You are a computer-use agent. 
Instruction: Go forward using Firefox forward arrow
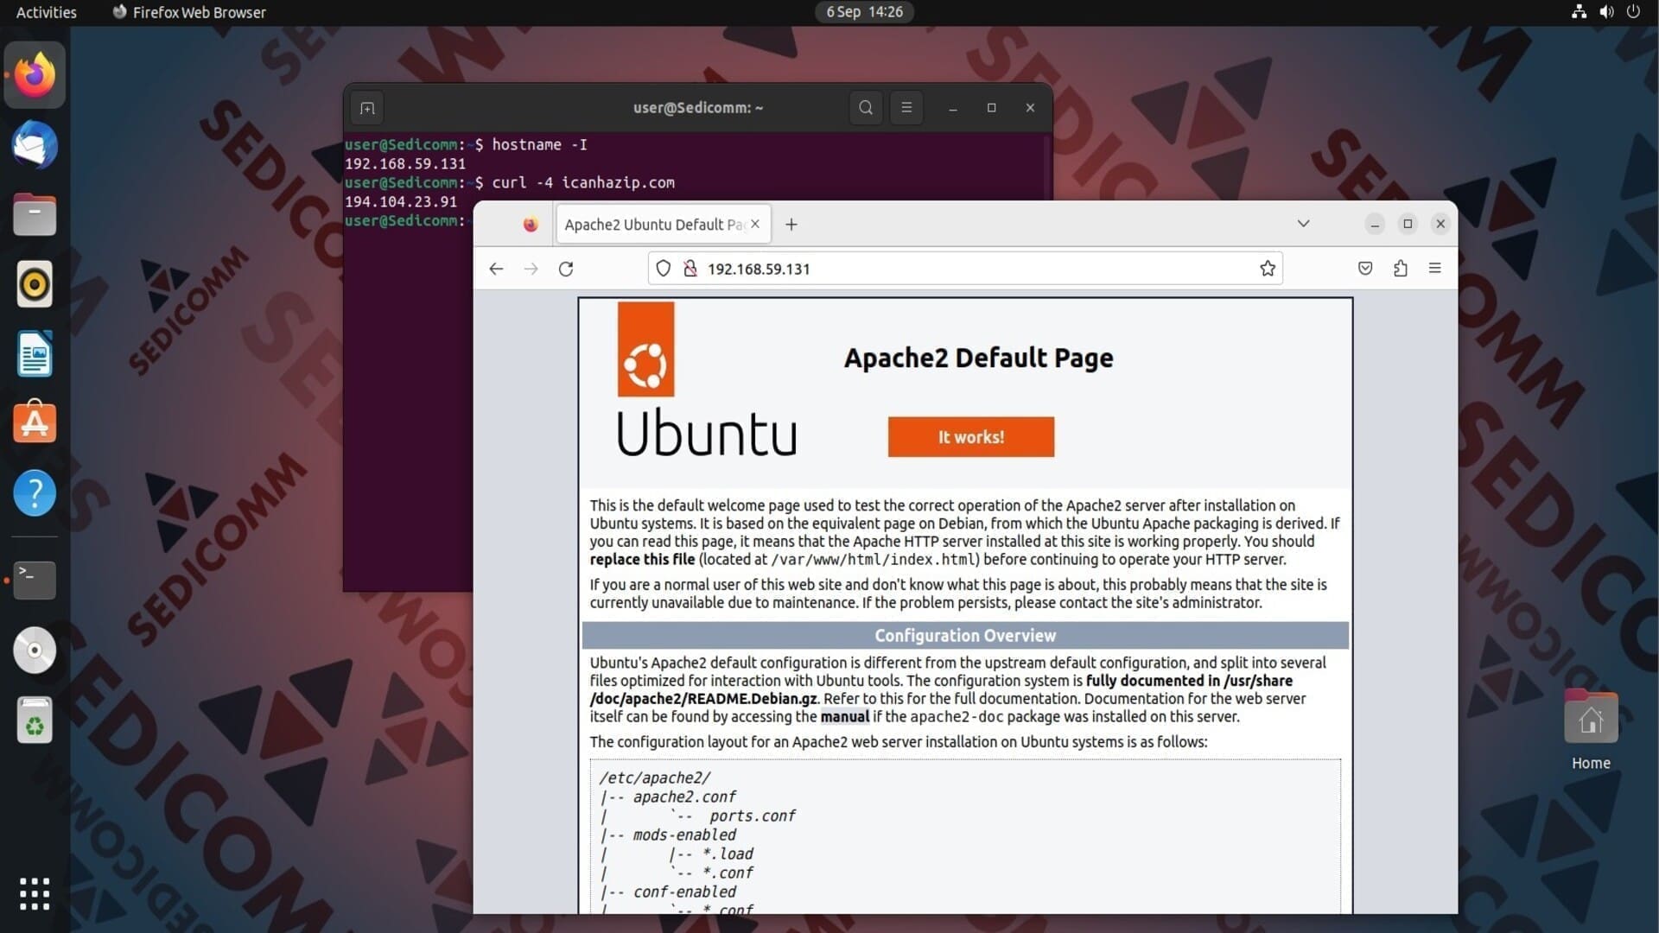pyautogui.click(x=531, y=269)
